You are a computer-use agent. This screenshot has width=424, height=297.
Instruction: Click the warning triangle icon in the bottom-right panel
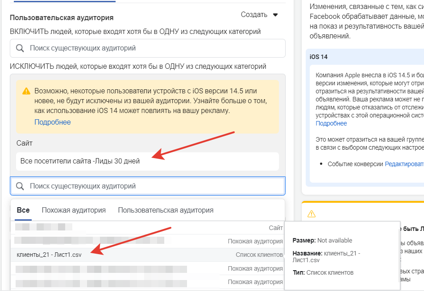[312, 213]
